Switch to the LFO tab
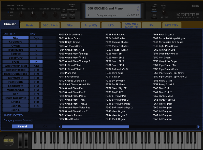Screen dimensions: 203x150 pos(111,25)
